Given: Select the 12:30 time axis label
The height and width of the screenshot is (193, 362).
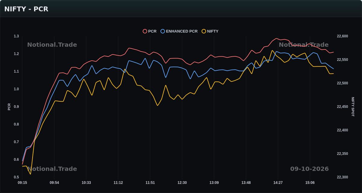Looking at the screenshot, I should (182, 183).
